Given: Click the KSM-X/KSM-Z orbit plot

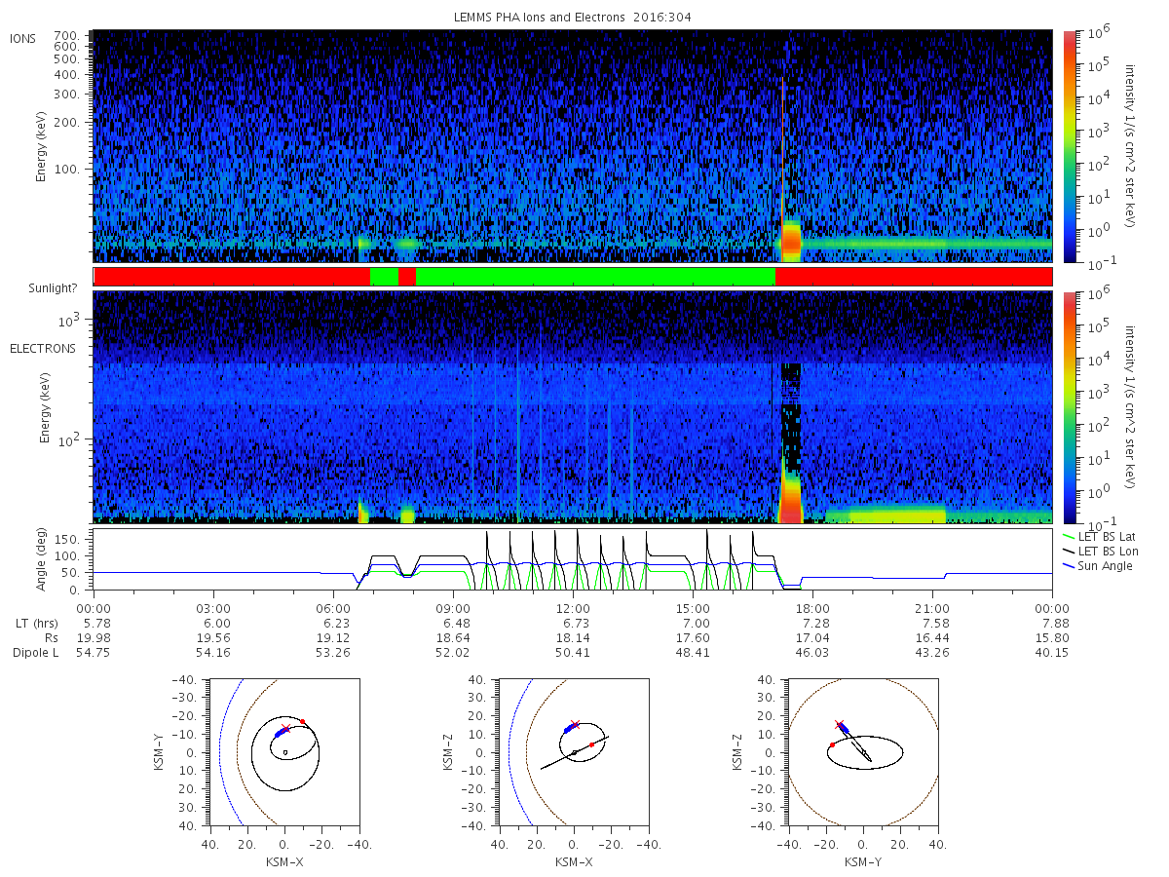Looking at the screenshot, I should coord(573,752).
